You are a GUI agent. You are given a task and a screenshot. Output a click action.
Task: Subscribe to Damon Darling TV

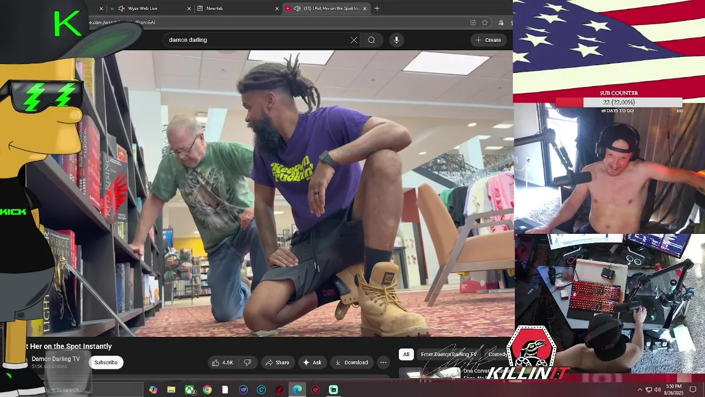(106, 362)
